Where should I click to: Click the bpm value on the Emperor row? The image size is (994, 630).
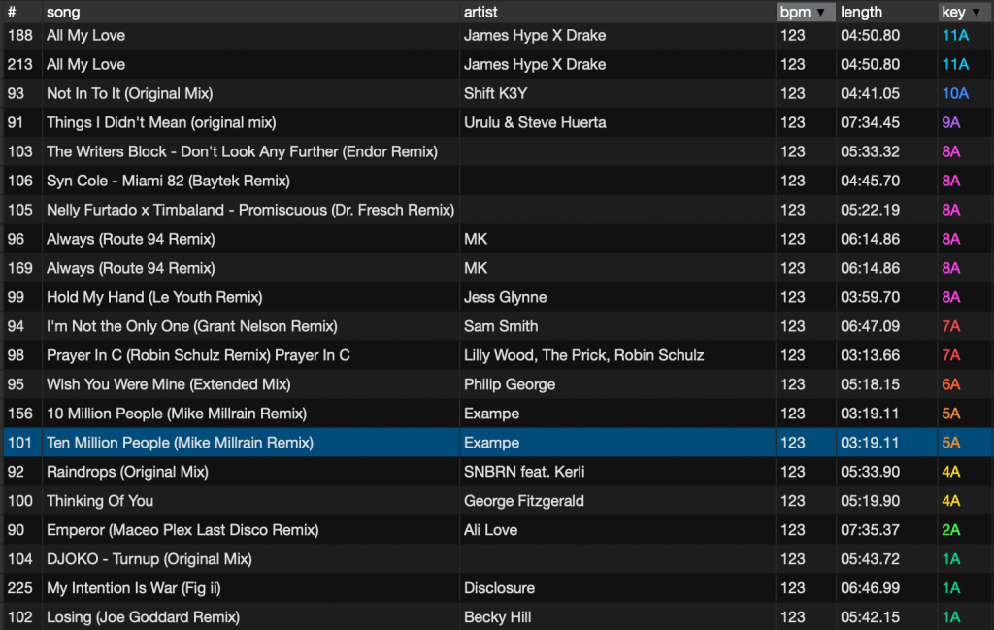(x=792, y=530)
